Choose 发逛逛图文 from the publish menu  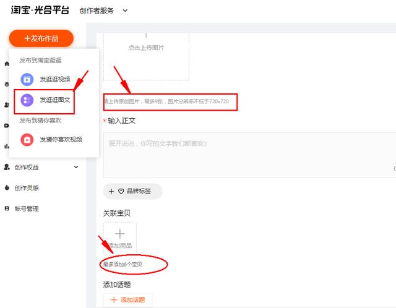coord(55,100)
